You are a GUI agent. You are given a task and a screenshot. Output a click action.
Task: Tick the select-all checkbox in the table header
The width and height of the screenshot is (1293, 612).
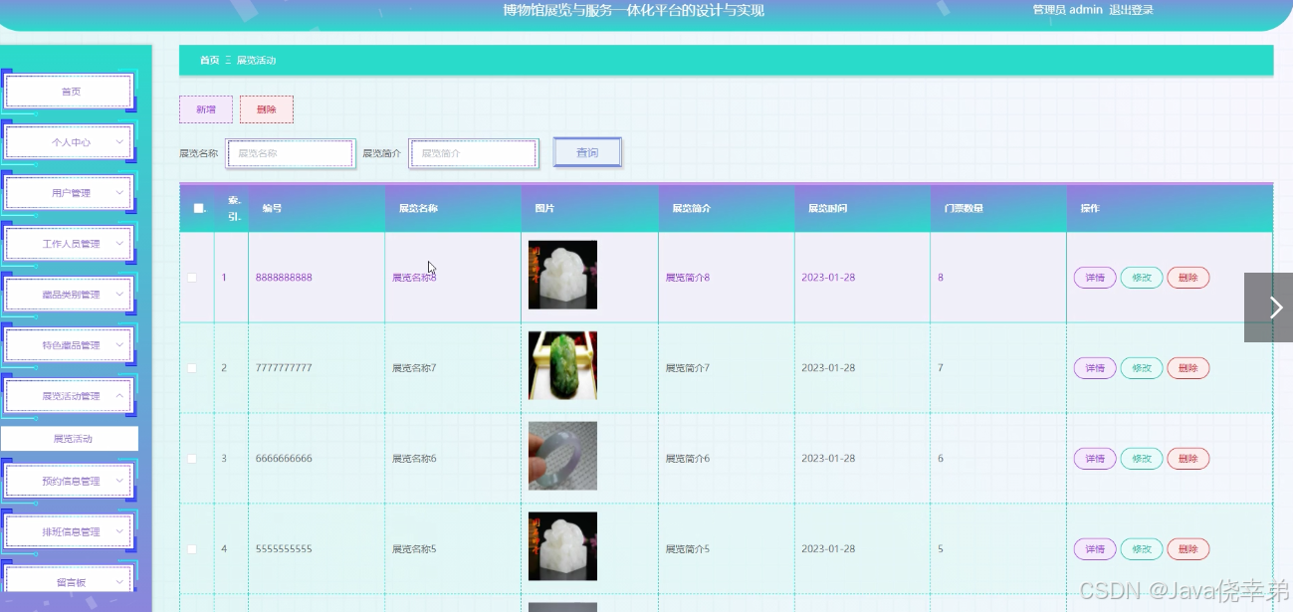point(198,208)
